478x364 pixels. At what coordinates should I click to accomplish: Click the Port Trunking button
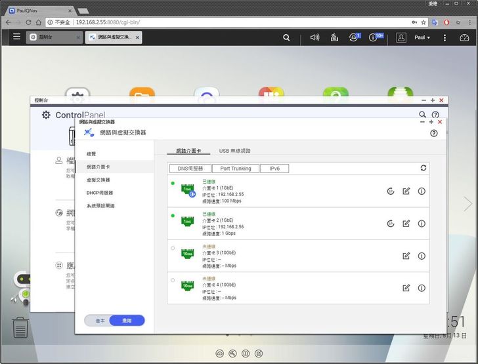point(235,169)
